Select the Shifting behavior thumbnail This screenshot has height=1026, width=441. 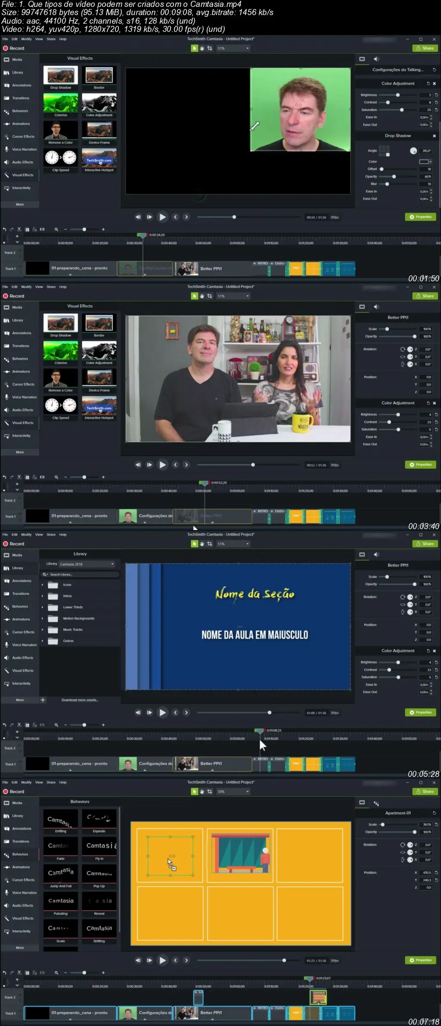pyautogui.click(x=99, y=929)
